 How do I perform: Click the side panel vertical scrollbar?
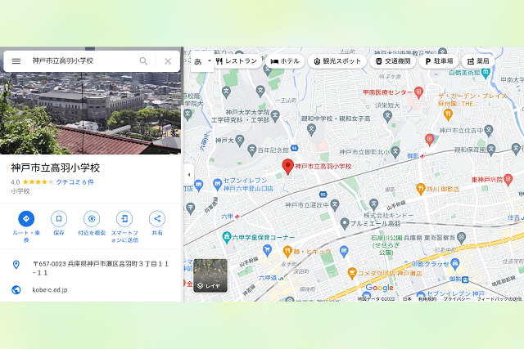[182, 77]
